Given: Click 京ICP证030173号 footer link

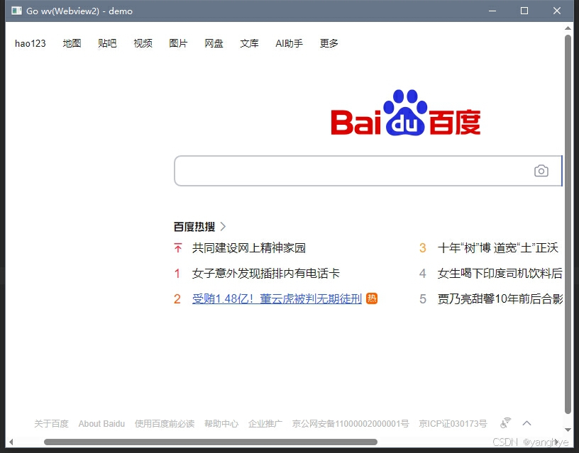Looking at the screenshot, I should tap(453, 423).
